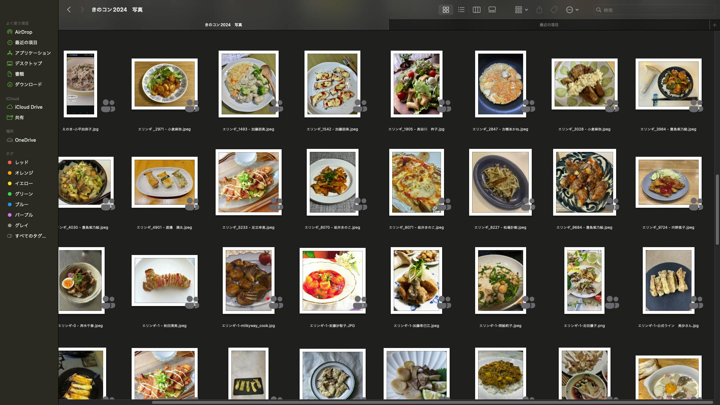Viewport: 720px width, 405px height.
Task: Open iCloud Drive in sidebar
Action: coord(28,107)
